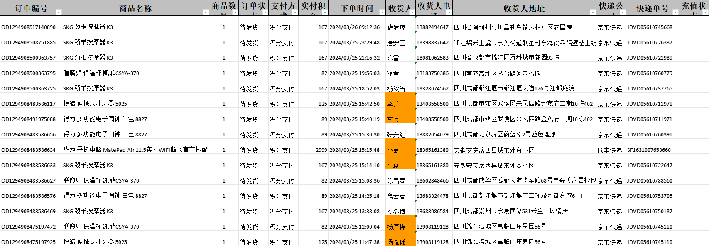Select order number OD1294908483586117
Viewport: 709px width, 246px height.
[29, 104]
